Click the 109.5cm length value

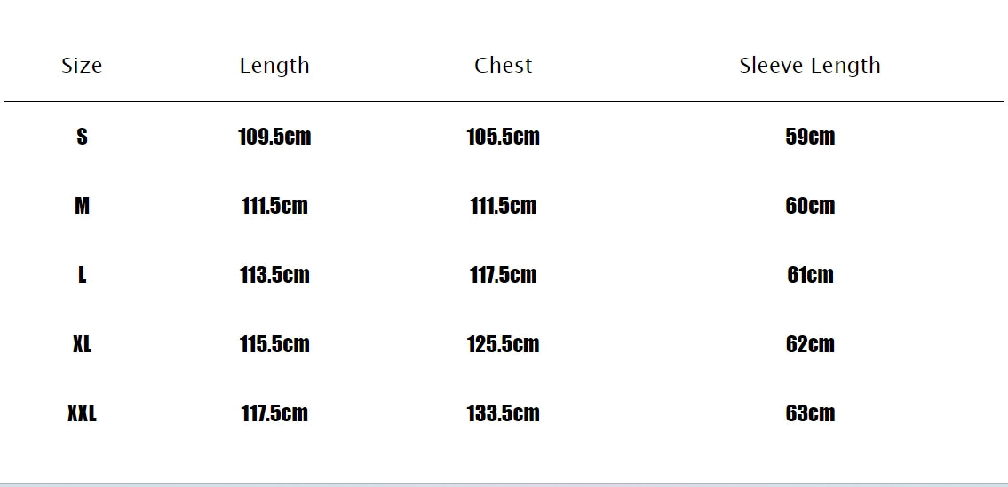click(274, 137)
